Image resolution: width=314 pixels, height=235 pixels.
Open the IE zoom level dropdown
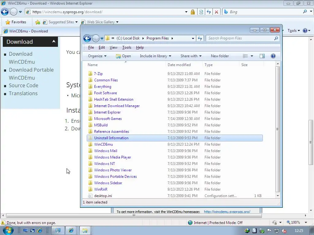(x=306, y=222)
